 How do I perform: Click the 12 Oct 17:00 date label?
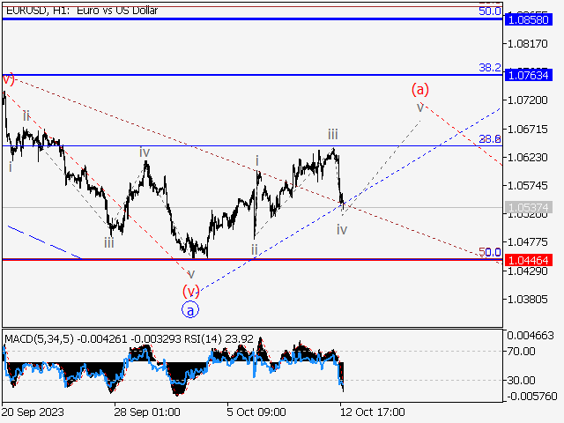pyautogui.click(x=373, y=412)
